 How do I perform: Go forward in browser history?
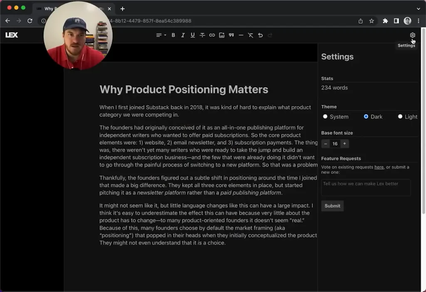pos(19,21)
